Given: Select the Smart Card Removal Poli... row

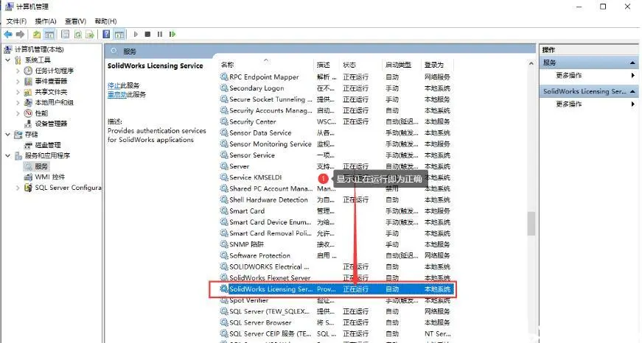Looking at the screenshot, I should click(x=336, y=233).
